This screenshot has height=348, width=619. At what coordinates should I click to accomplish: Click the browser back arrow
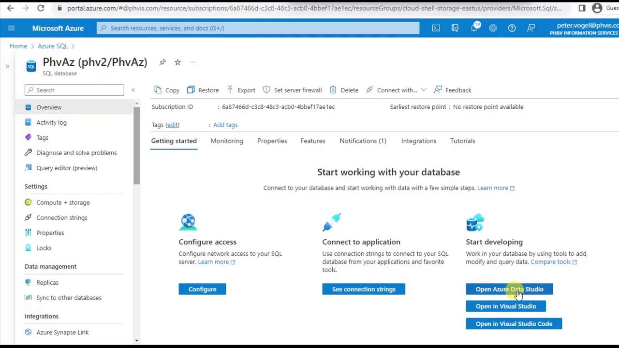click(x=10, y=8)
